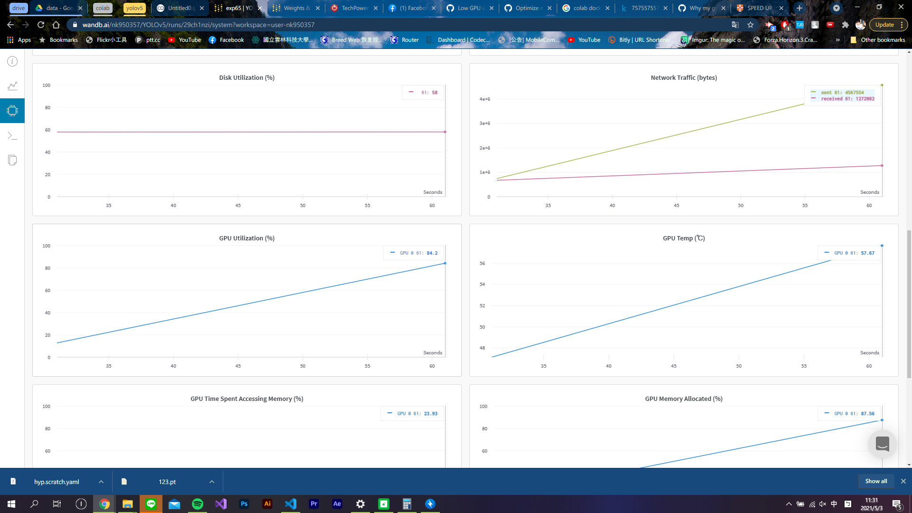Viewport: 912px width, 513px height.
Task: Open the Update button dropdown arrow
Action: [902, 24]
